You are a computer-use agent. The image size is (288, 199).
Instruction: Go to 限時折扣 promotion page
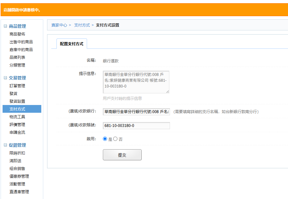click(x=17, y=153)
